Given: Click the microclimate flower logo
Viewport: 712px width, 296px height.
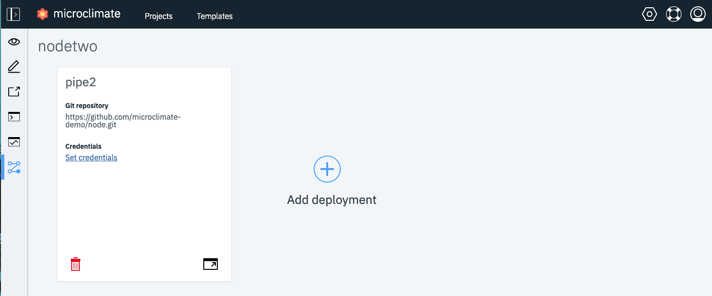Looking at the screenshot, I should click(43, 14).
